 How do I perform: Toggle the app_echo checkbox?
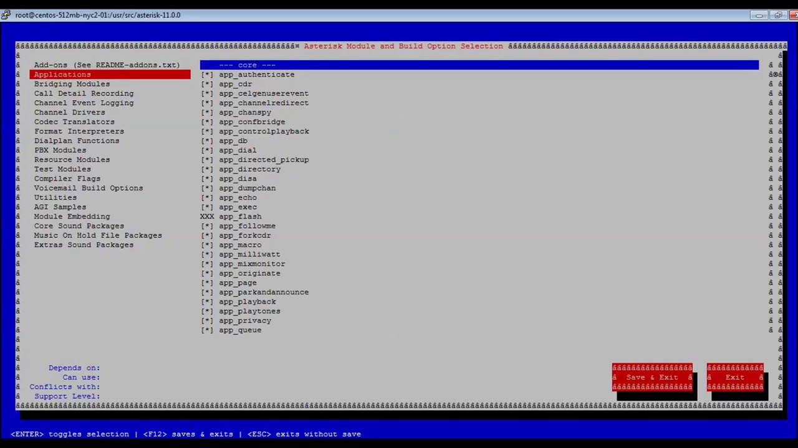pos(207,197)
